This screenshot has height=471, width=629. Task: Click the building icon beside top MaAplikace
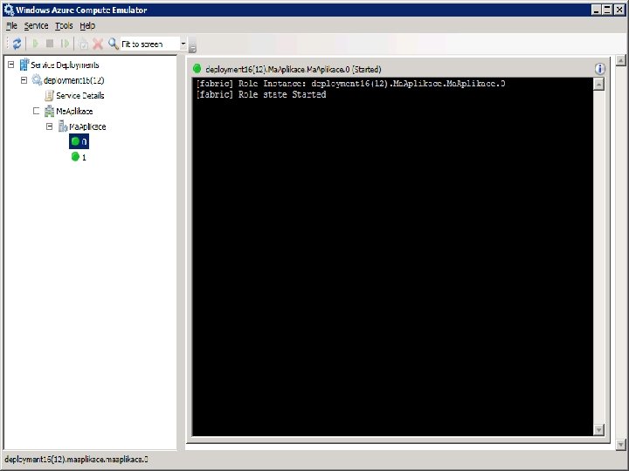tap(49, 111)
